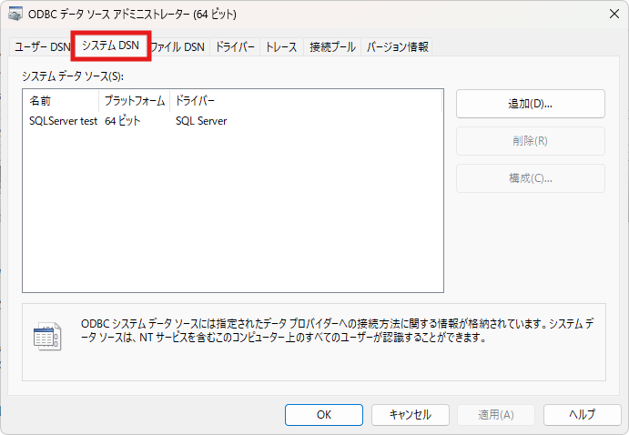The height and width of the screenshot is (435, 629).
Task: Click the 適用(A) button
Action: [496, 415]
